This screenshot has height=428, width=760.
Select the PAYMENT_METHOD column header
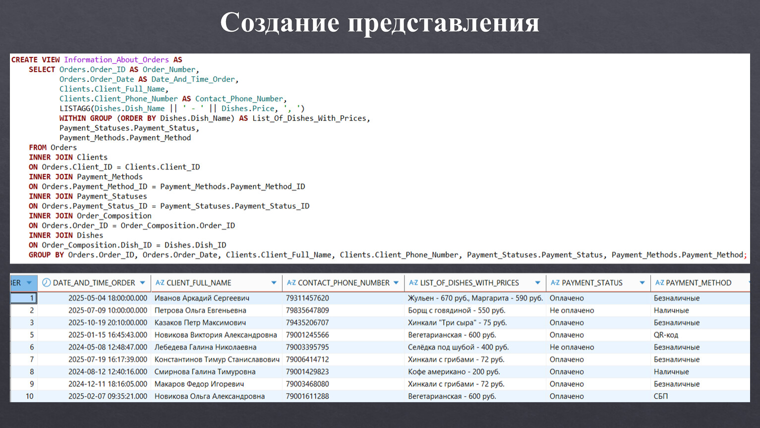[x=698, y=283]
